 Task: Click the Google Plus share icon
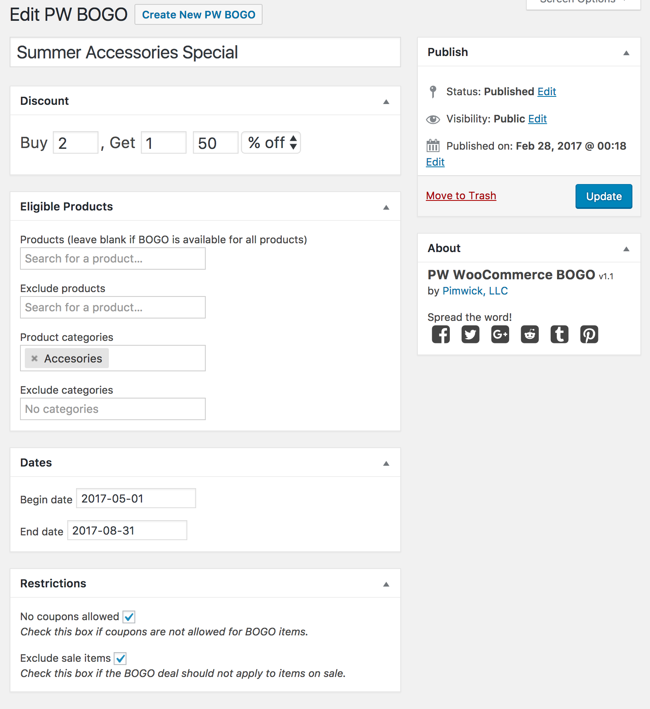pyautogui.click(x=500, y=334)
